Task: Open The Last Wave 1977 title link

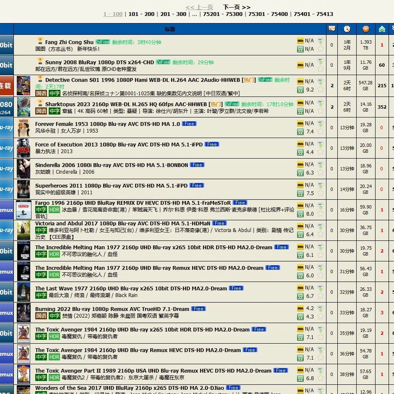Action: click(x=131, y=288)
